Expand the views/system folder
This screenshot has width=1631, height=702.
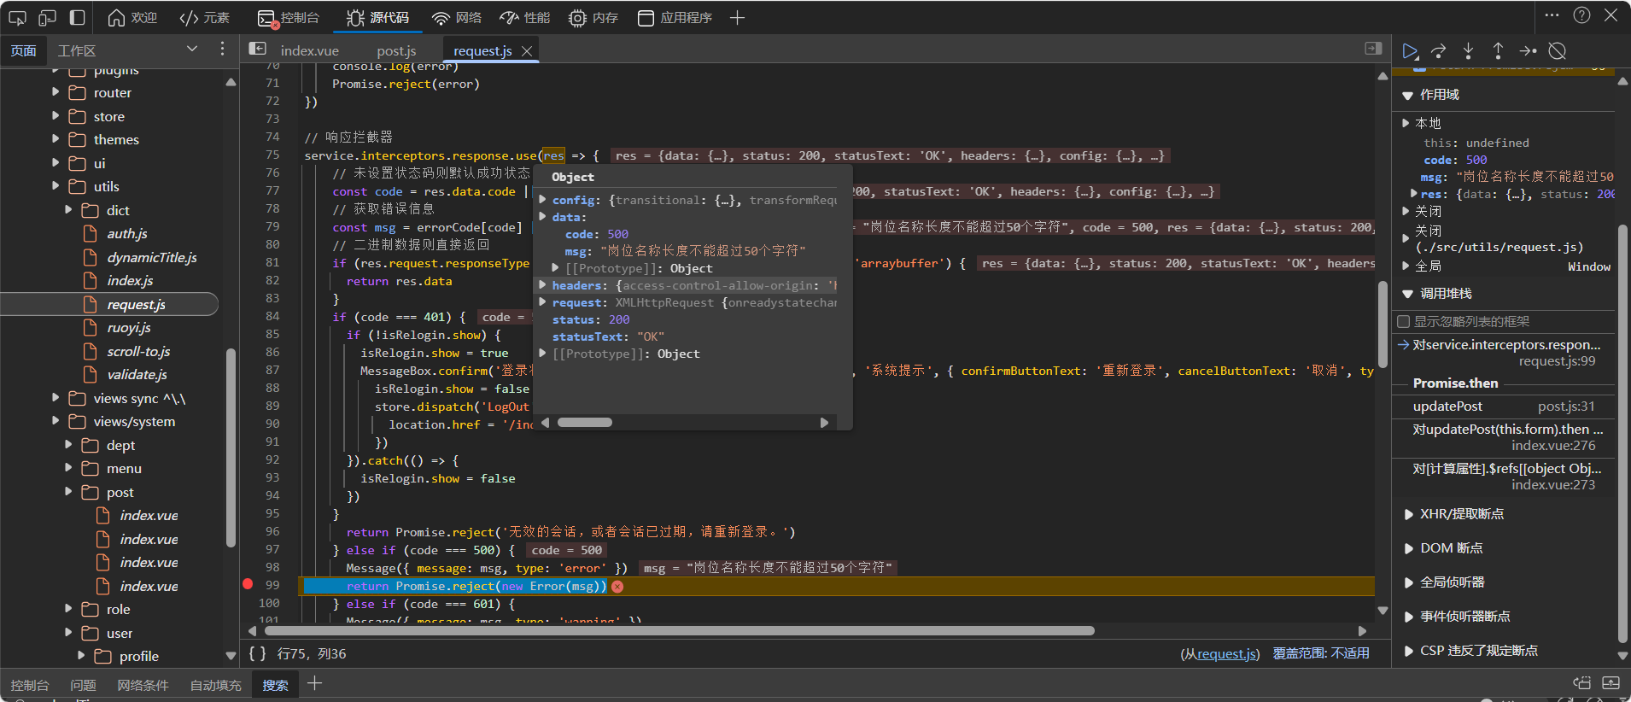(x=56, y=421)
